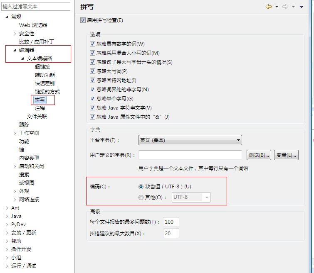Select 内容类型 in the tree
Image resolution: width=314 pixels, height=273 pixels.
point(29,158)
